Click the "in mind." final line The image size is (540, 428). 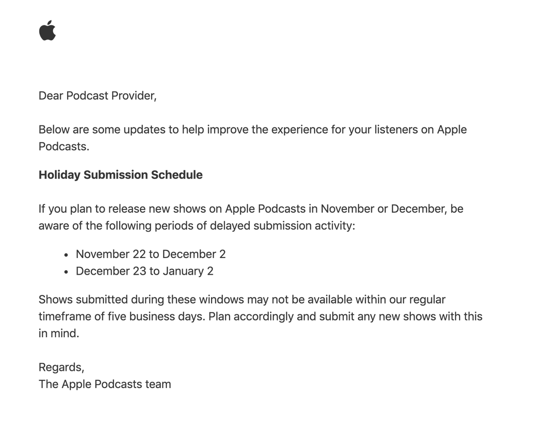pos(58,334)
